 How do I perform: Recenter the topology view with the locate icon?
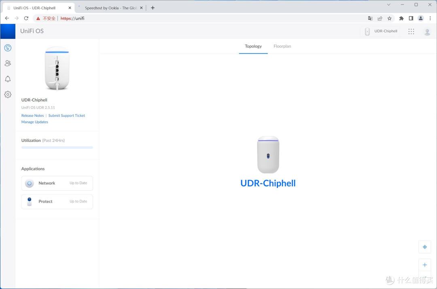coord(424,247)
